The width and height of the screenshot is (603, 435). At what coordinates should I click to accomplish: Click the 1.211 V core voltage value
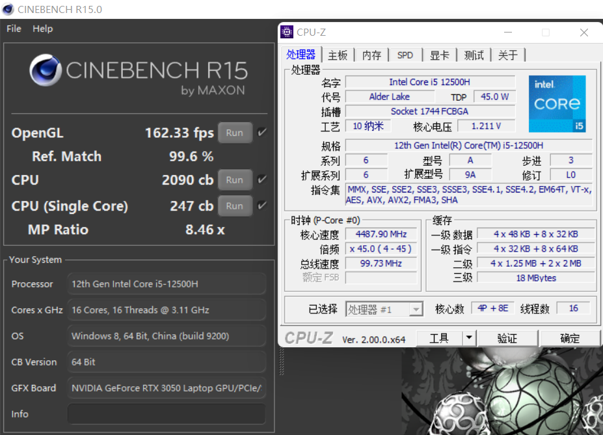(486, 126)
